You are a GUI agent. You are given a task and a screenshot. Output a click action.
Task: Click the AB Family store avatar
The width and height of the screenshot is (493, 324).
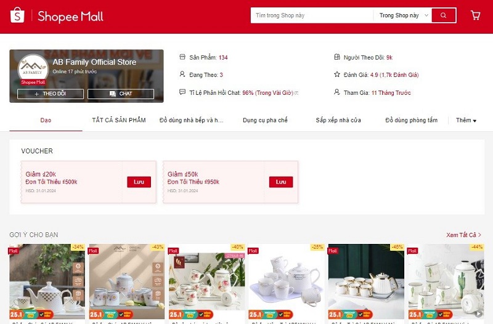[33, 68]
